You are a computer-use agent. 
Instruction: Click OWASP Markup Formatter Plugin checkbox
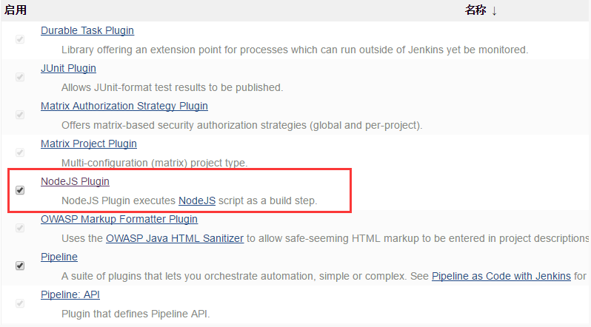pyautogui.click(x=20, y=228)
